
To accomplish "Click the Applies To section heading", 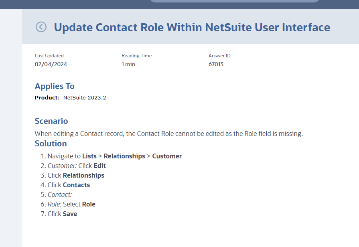I will [x=55, y=86].
